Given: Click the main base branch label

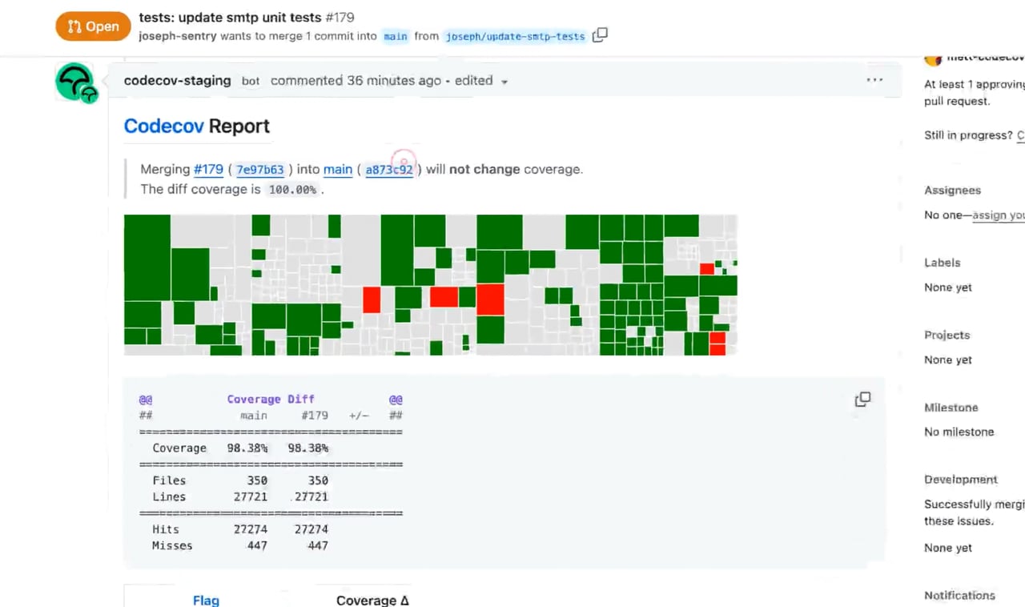Looking at the screenshot, I should click(x=396, y=36).
